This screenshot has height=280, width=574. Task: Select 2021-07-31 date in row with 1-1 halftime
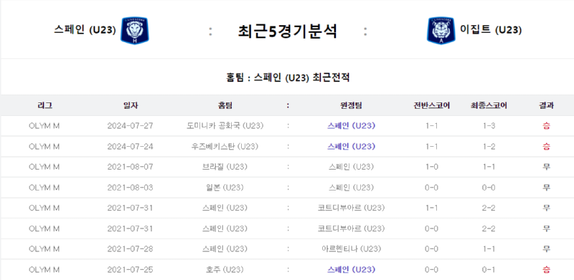[x=131, y=208]
